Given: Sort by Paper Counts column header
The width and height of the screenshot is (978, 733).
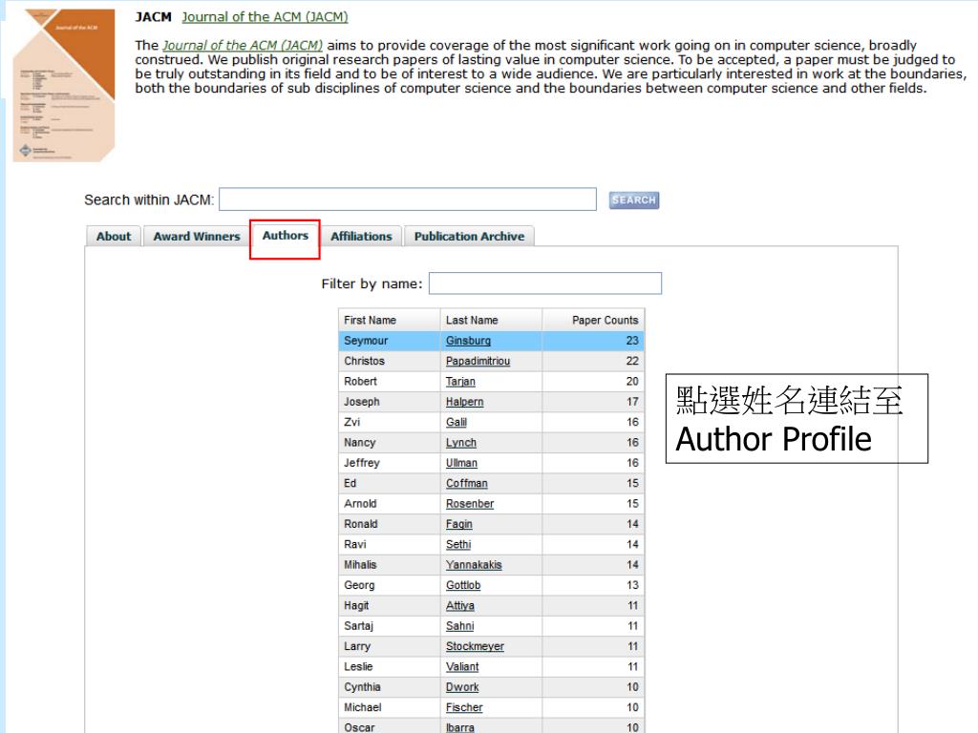Looking at the screenshot, I should click(x=593, y=320).
